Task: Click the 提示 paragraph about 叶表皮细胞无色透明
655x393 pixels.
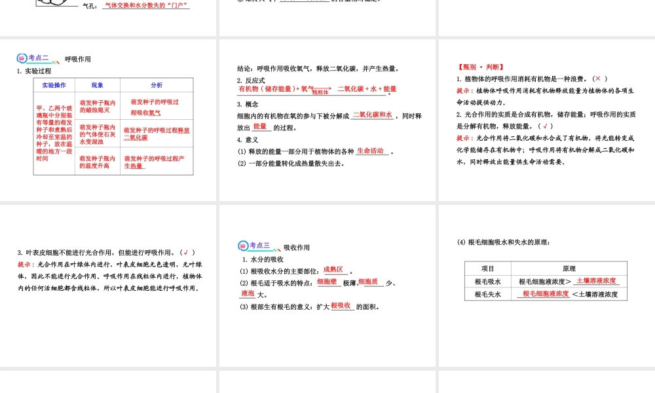Action: [110, 276]
